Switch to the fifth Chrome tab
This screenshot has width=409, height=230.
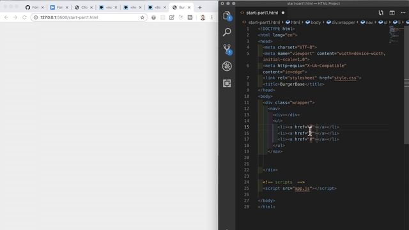click(x=132, y=8)
